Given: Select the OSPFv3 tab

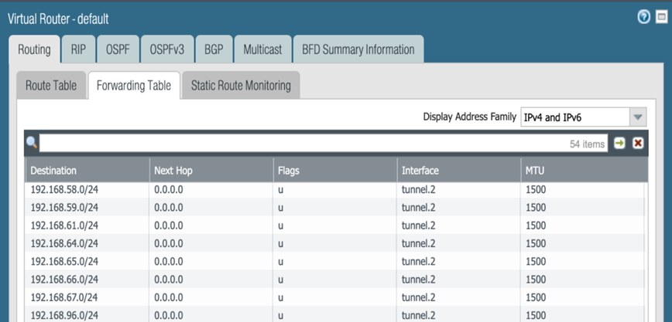Looking at the screenshot, I should [166, 49].
